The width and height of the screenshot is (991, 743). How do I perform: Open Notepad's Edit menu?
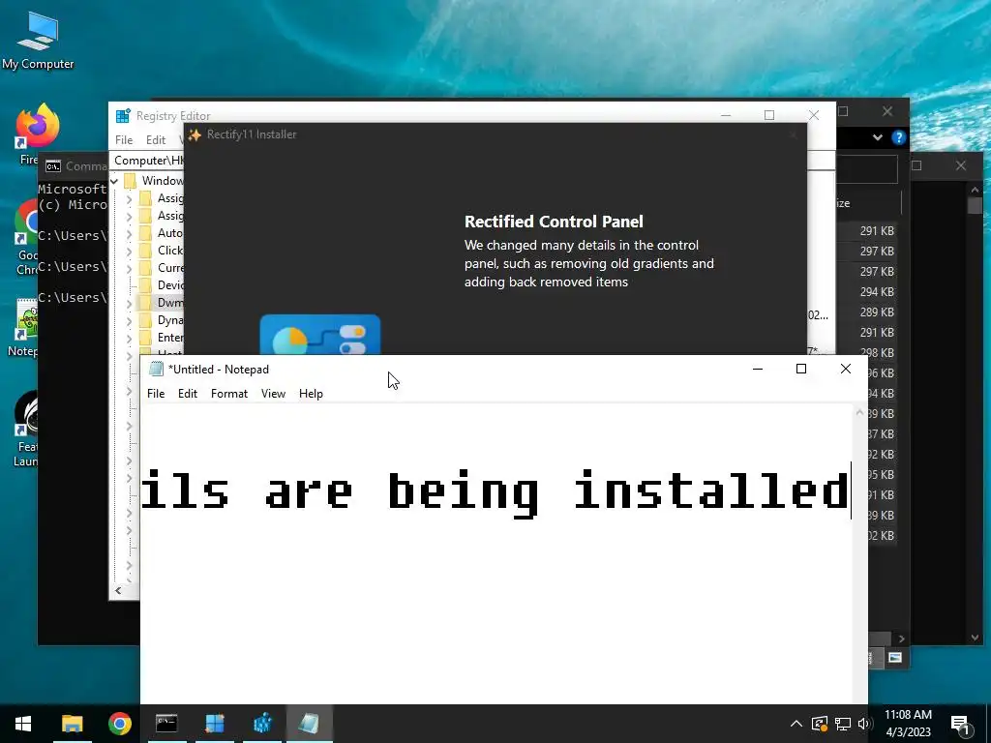[188, 394]
